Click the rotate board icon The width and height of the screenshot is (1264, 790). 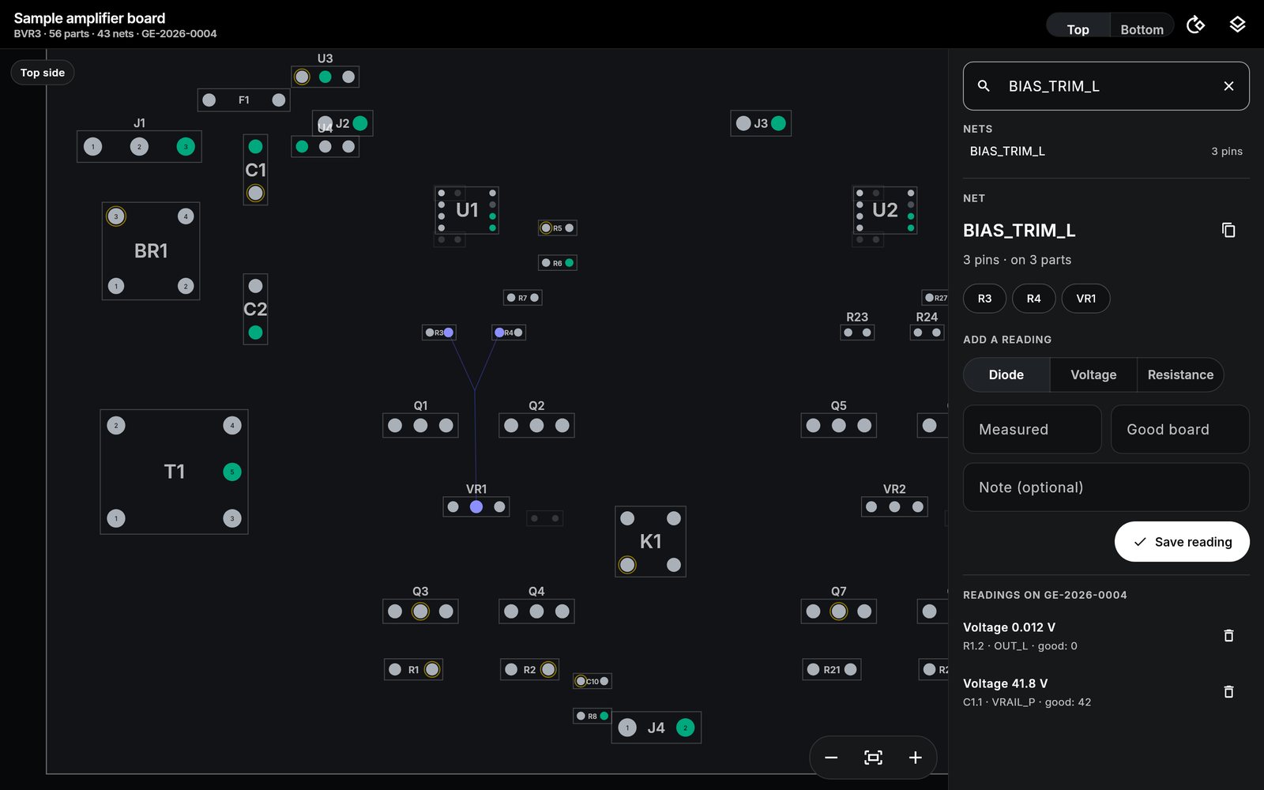[1196, 24]
